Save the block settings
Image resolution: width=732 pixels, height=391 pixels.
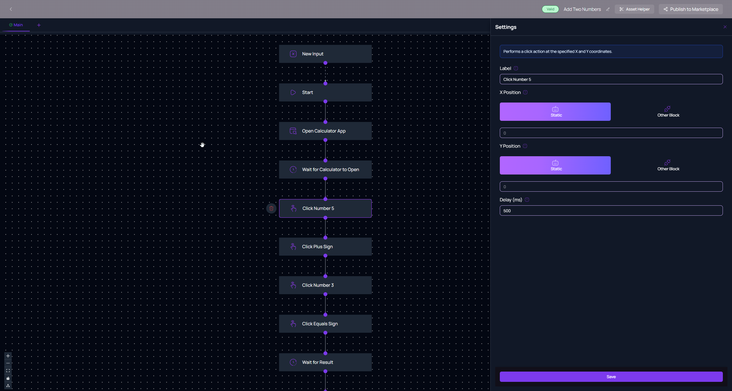611,377
